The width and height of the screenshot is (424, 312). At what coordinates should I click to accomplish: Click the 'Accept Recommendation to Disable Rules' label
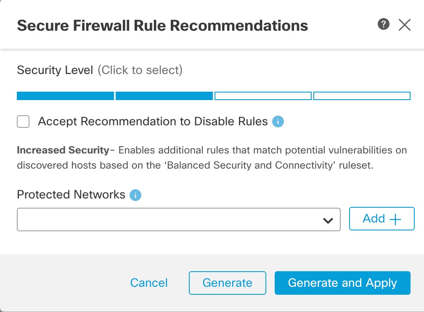pos(153,122)
